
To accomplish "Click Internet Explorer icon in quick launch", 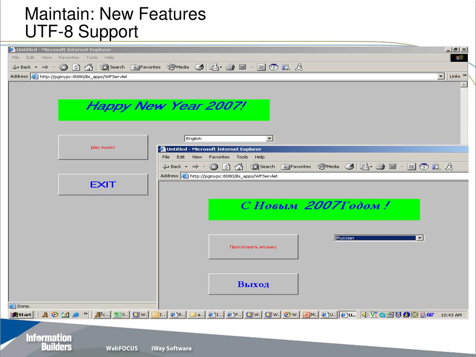I will coord(76,315).
